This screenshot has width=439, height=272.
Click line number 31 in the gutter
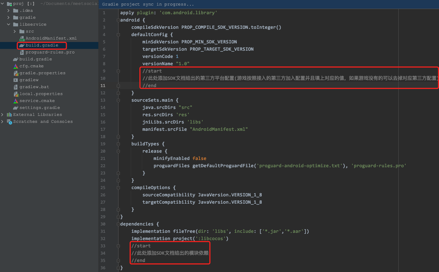pos(103,231)
